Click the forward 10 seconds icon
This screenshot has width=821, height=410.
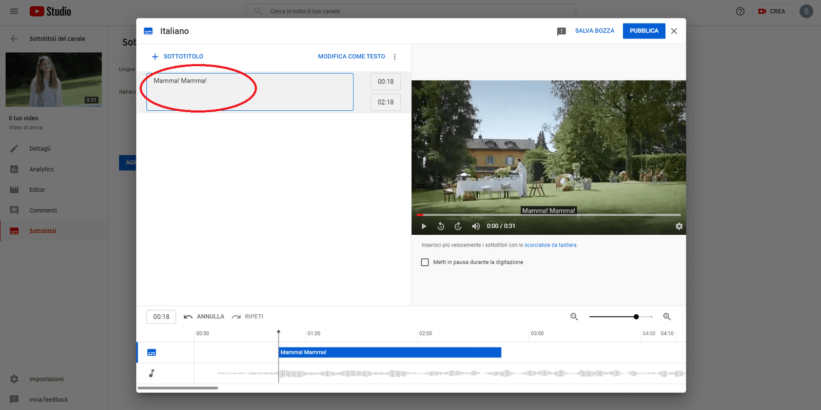[458, 226]
